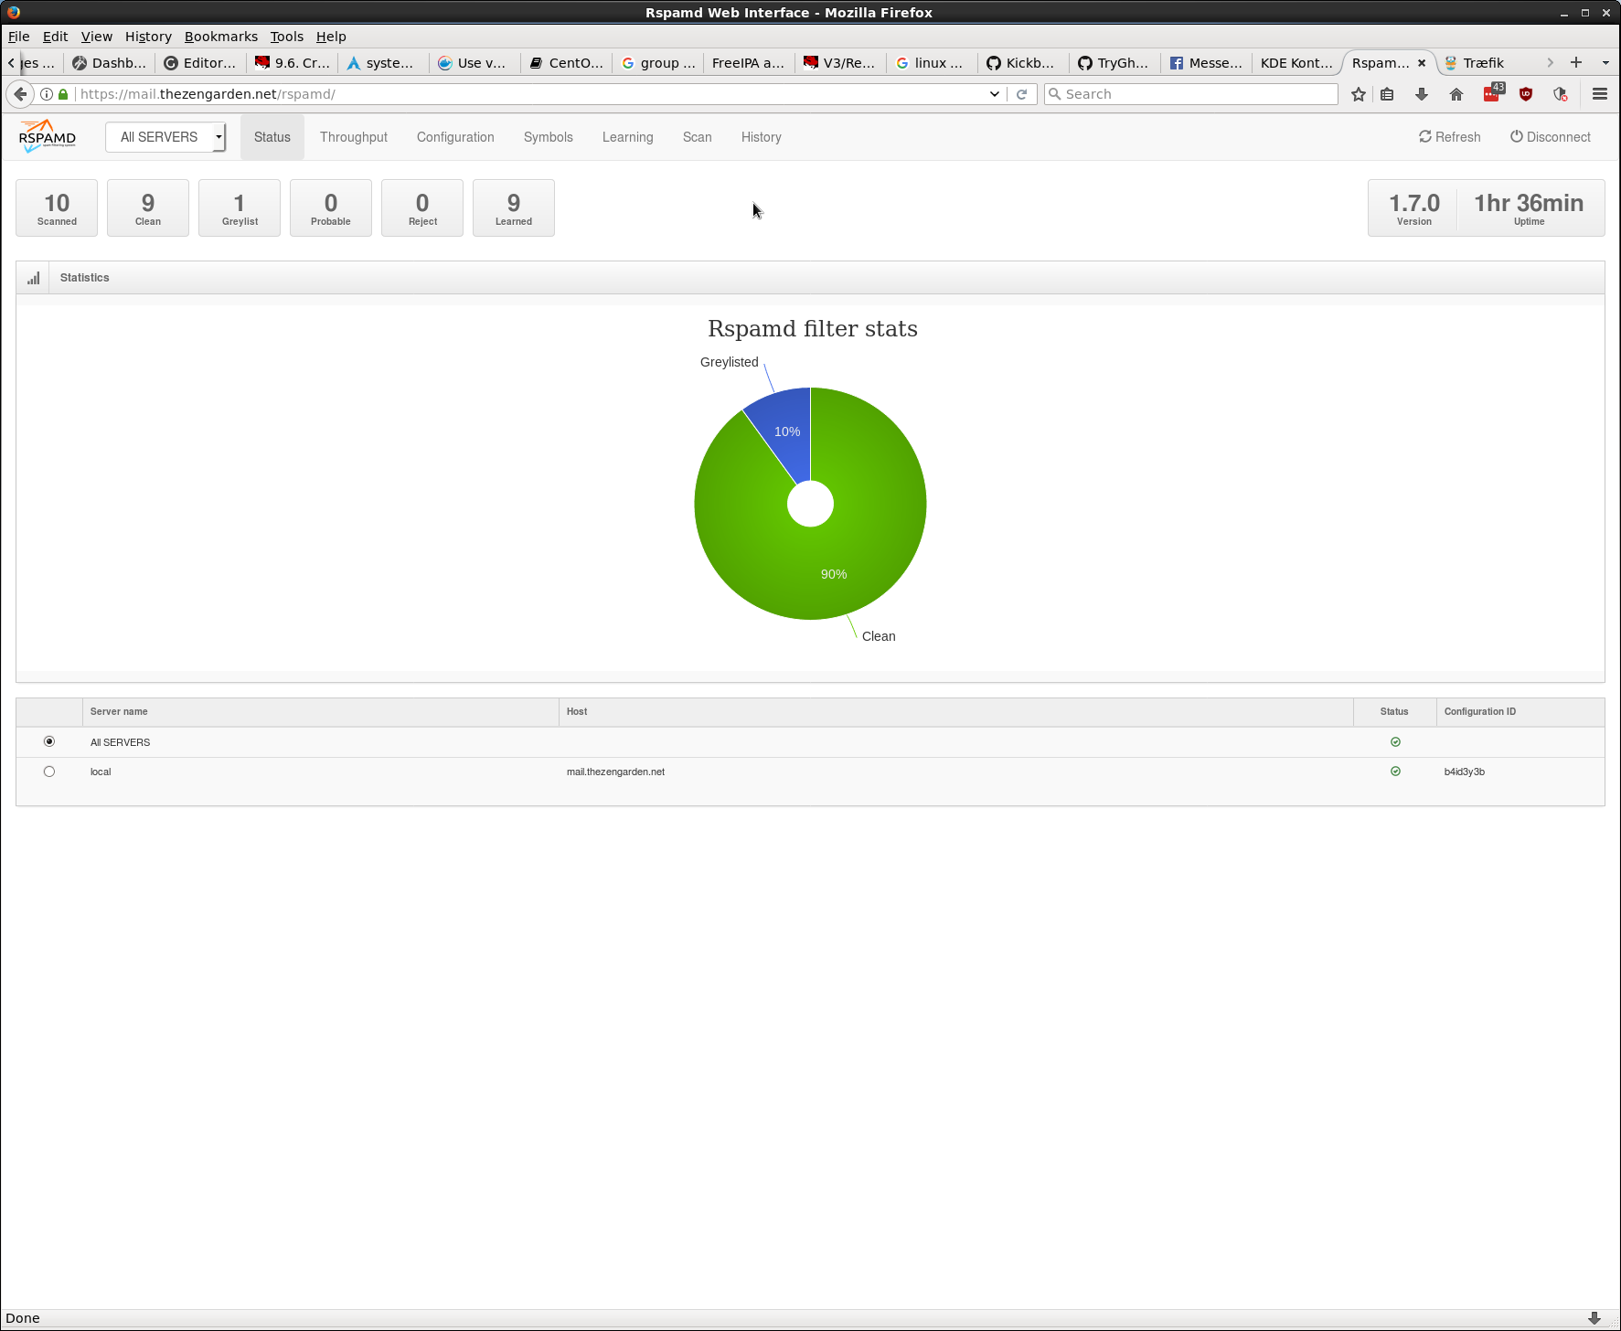
Task: Click the green padlock icon
Action: click(63, 94)
